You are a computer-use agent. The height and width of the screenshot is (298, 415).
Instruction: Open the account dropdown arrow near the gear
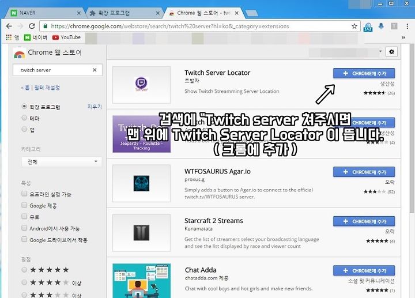pos(380,51)
